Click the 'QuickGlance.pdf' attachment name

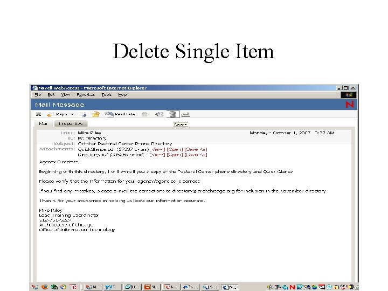pos(95,149)
